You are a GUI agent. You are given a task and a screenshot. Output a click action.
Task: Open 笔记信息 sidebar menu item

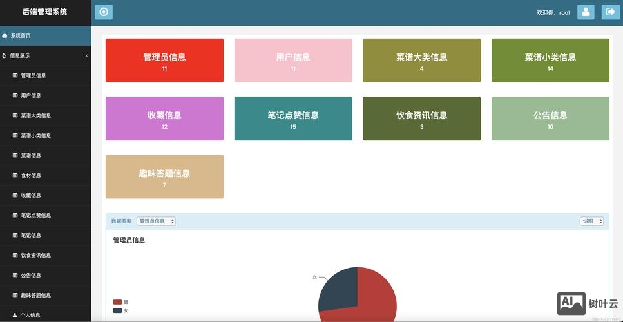(46, 235)
